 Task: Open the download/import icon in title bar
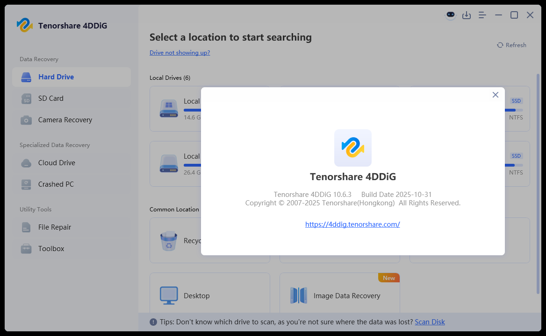point(466,15)
